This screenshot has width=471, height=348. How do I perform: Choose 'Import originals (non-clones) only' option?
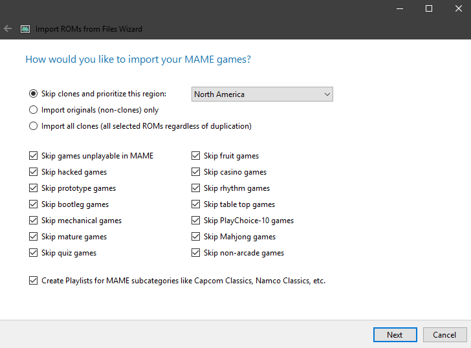click(34, 110)
